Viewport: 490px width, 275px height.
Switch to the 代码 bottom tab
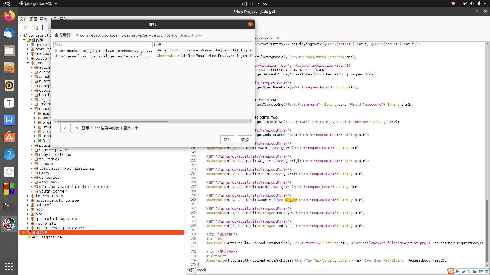(x=191, y=270)
